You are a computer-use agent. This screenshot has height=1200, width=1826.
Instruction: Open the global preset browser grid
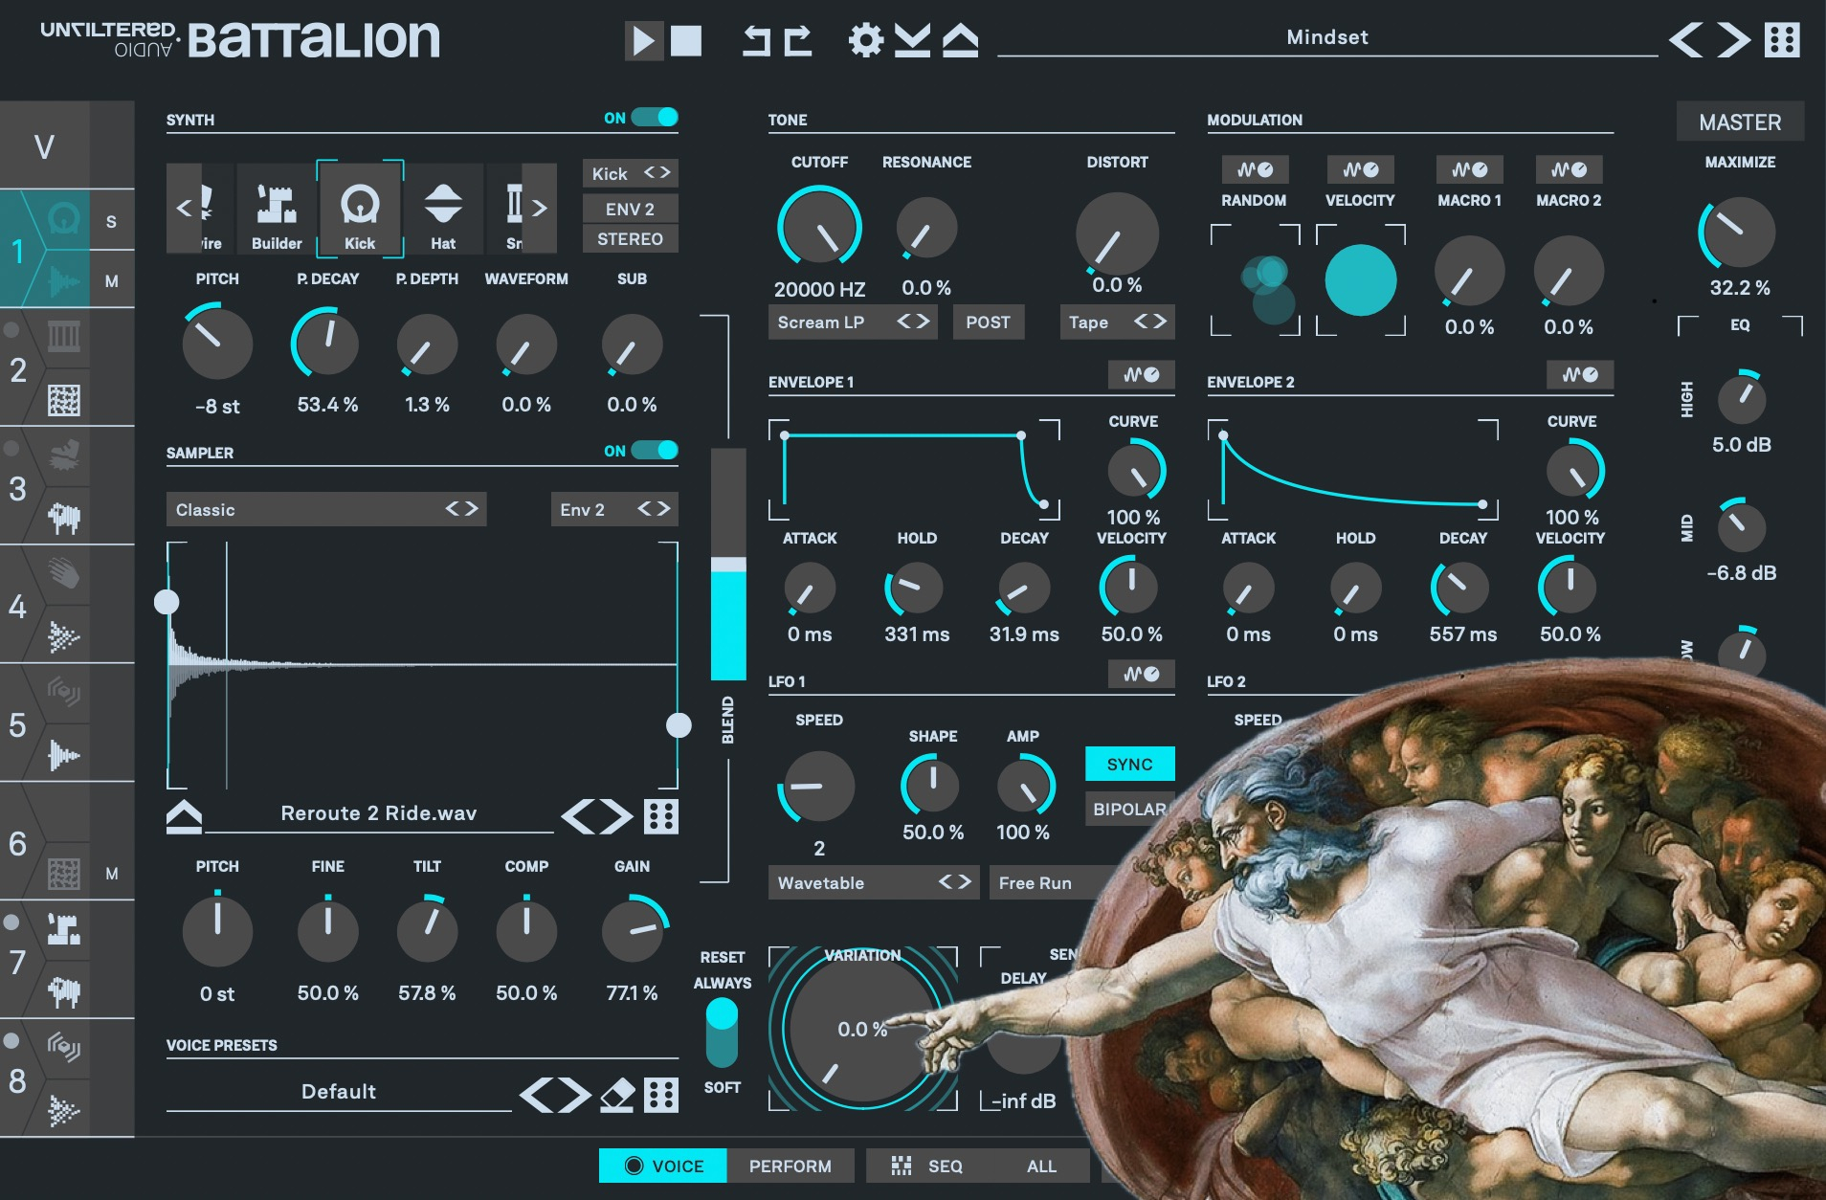coord(1782,40)
